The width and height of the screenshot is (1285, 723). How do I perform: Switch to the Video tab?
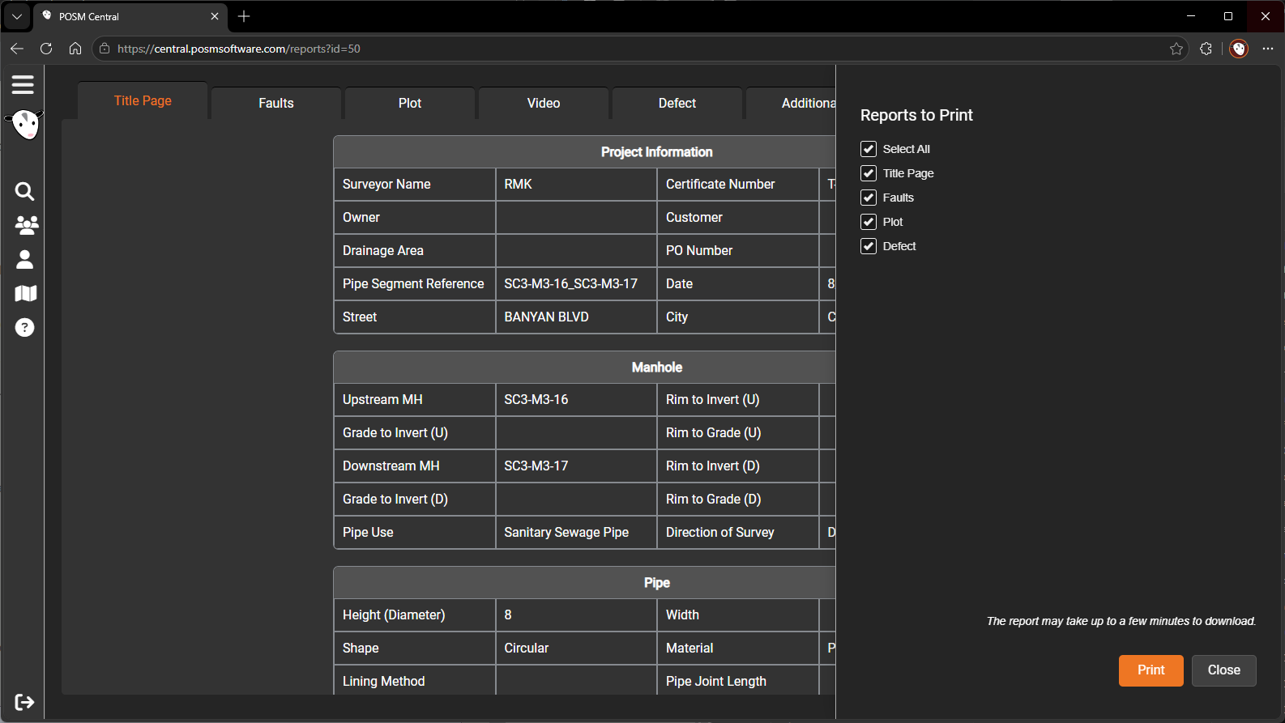click(544, 103)
